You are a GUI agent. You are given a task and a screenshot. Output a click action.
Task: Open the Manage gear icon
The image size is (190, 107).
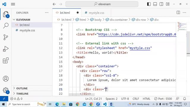(x=6, y=90)
